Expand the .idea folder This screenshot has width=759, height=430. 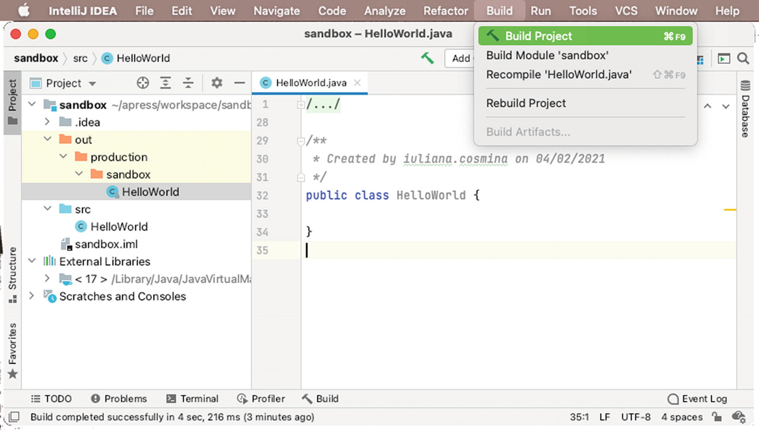coord(47,122)
